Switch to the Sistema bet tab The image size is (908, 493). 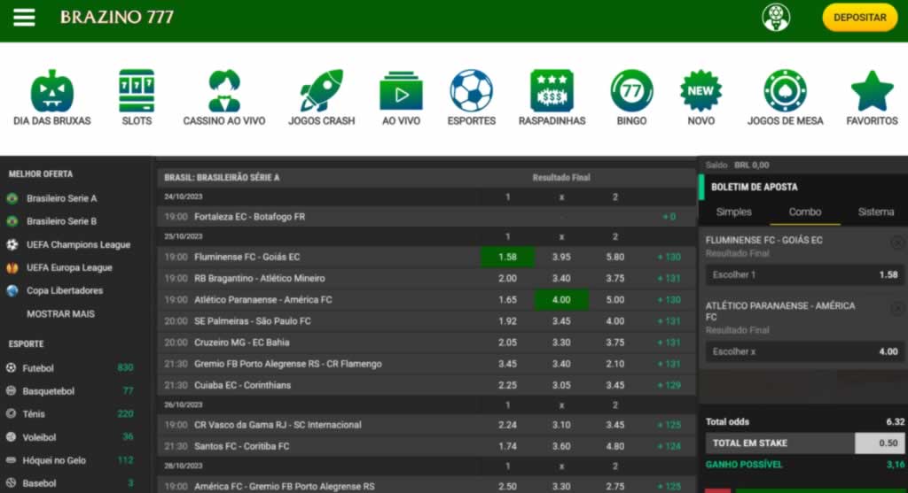point(875,212)
